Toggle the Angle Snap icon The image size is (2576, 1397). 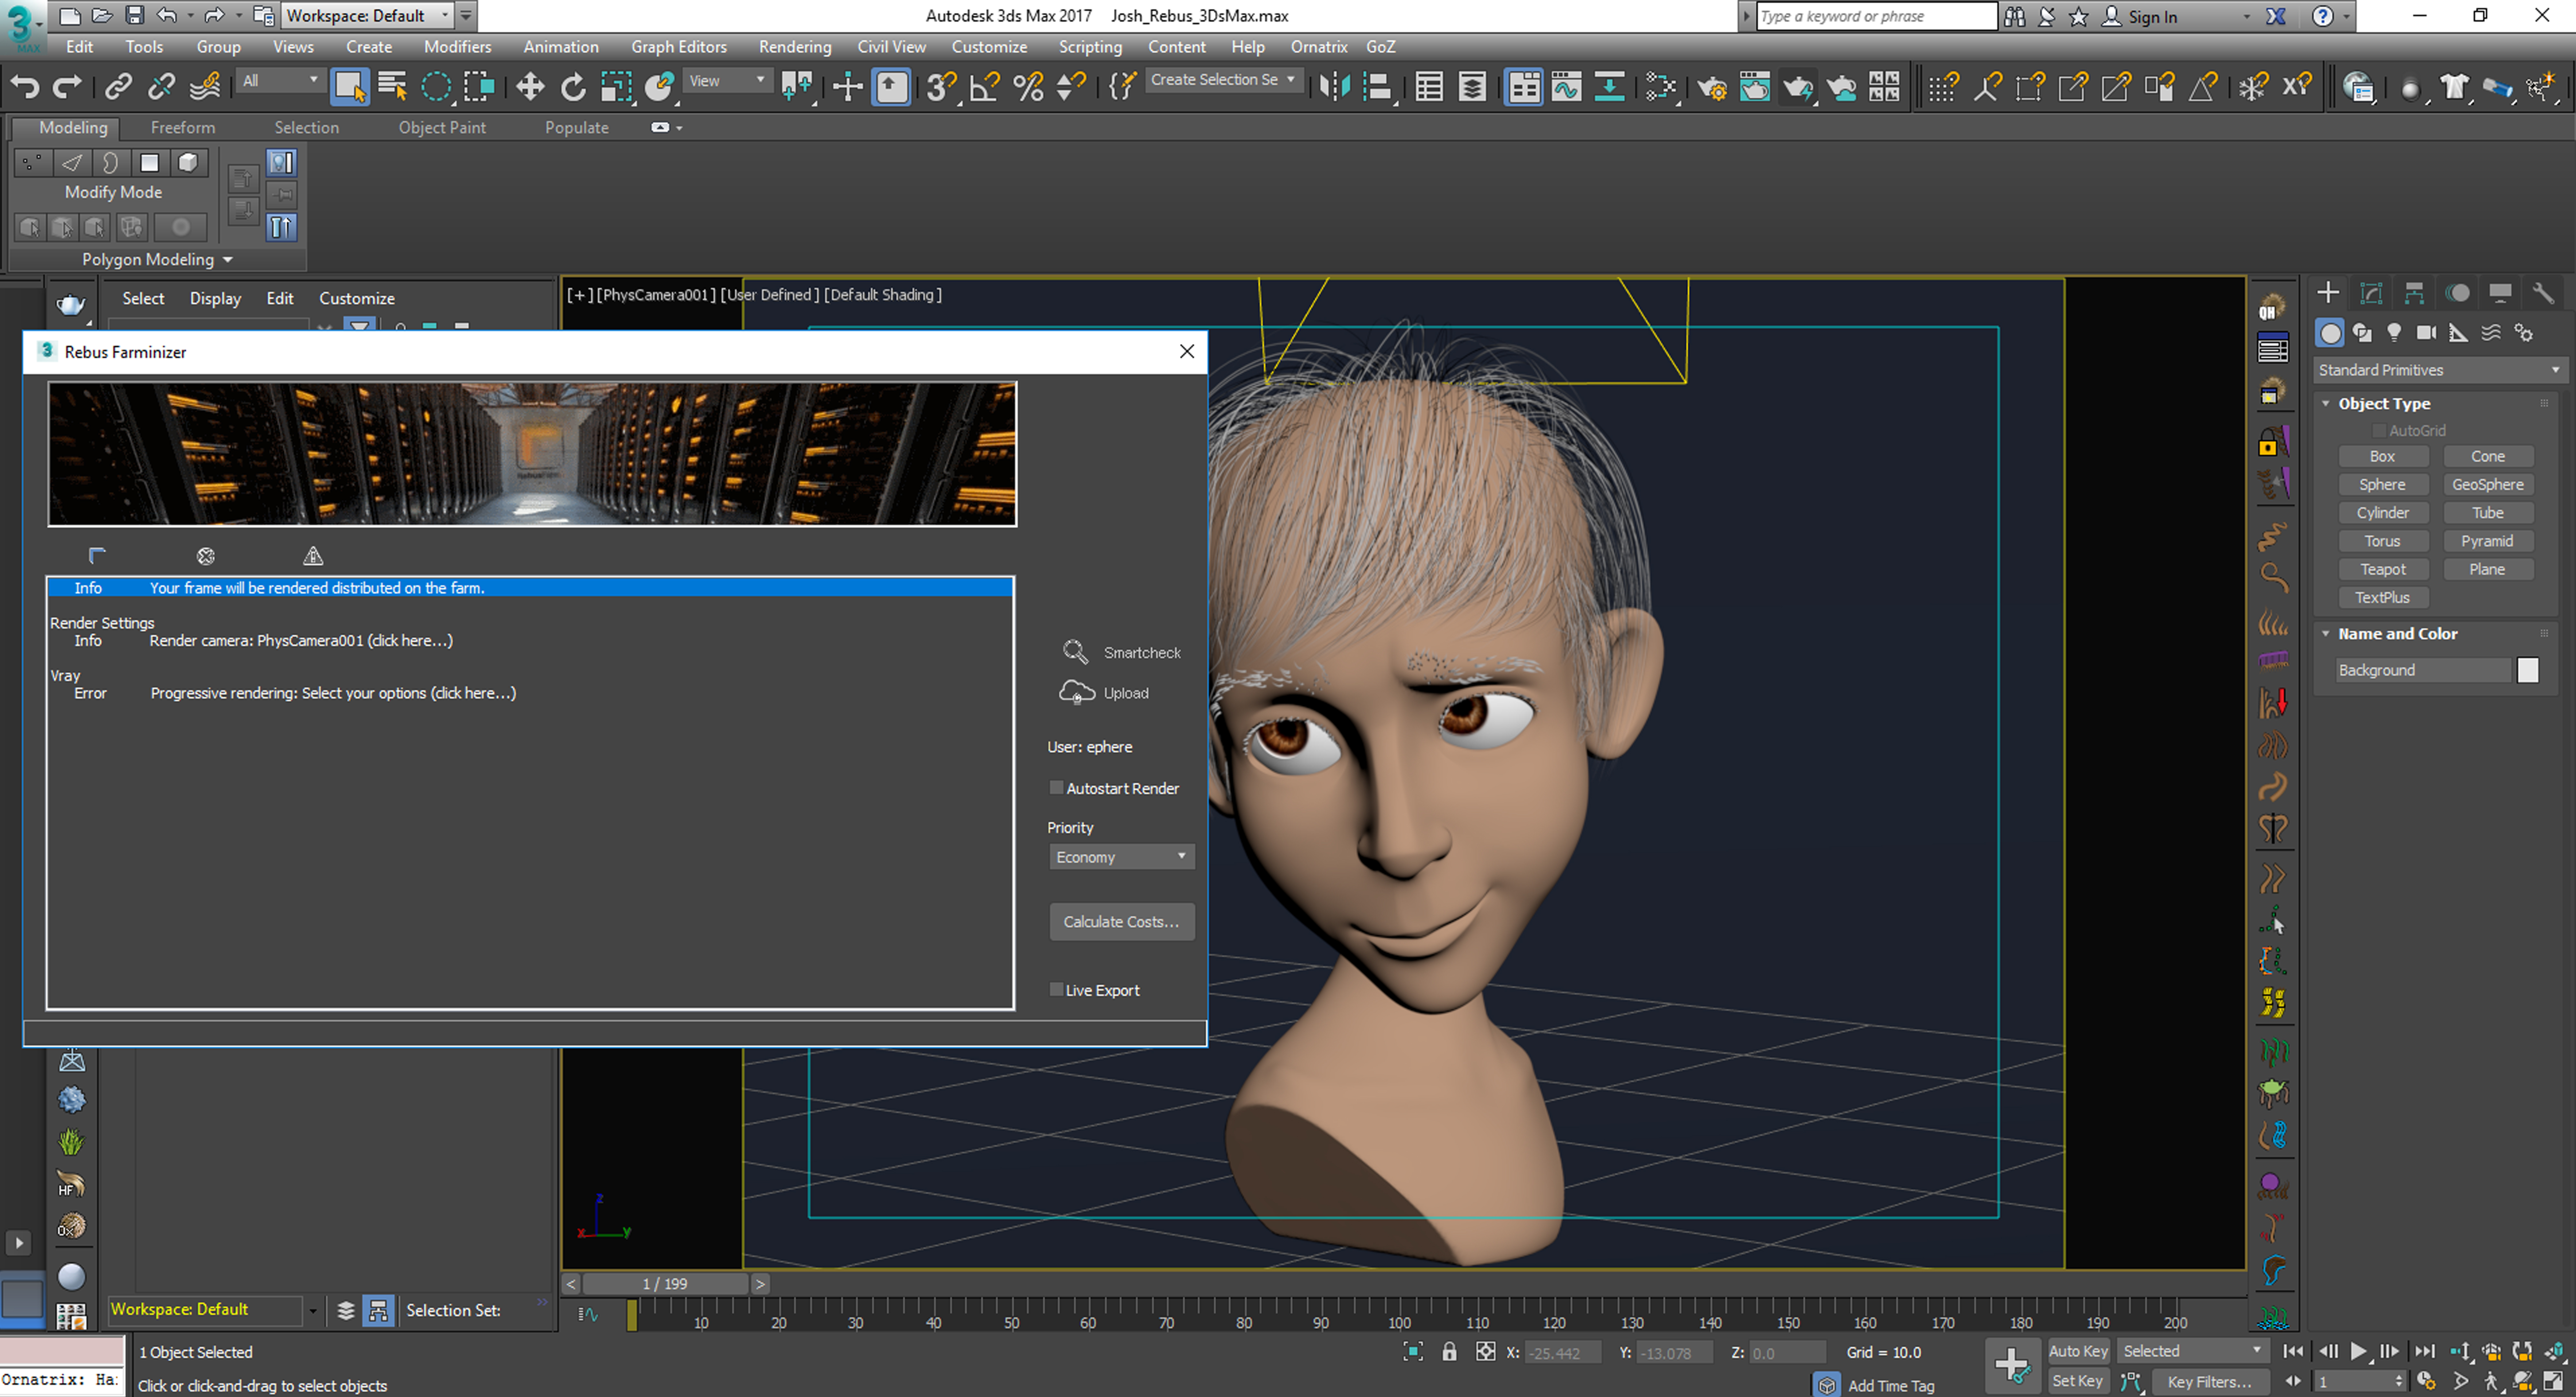[x=985, y=87]
